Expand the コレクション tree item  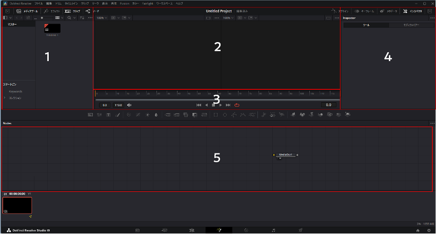coord(5,98)
